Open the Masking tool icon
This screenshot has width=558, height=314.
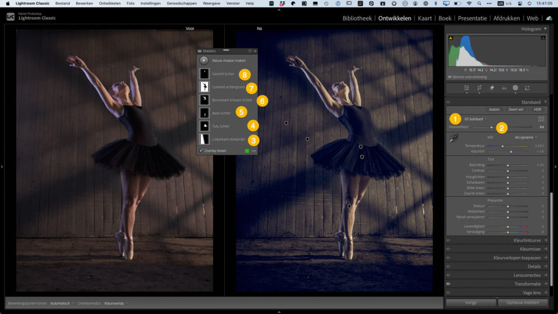[515, 88]
